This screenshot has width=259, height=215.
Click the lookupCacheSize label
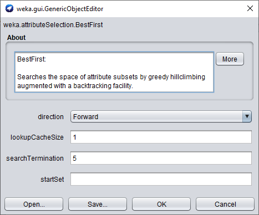pos(37,137)
